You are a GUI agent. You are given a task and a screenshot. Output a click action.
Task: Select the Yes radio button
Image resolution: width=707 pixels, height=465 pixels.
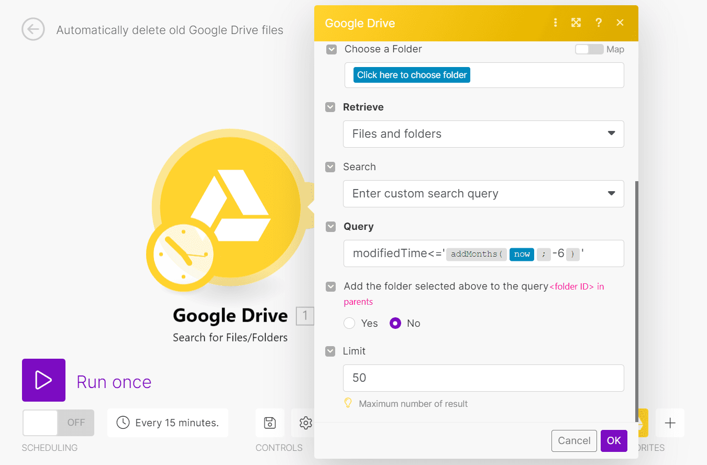click(x=349, y=323)
